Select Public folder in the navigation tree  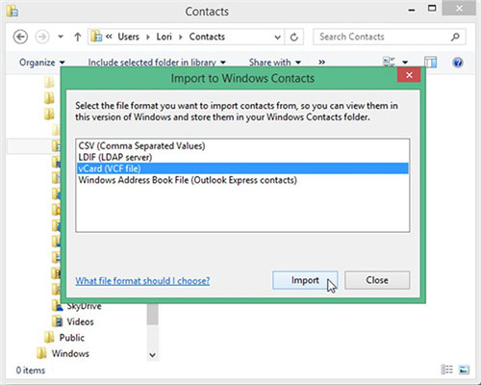pyautogui.click(x=72, y=338)
